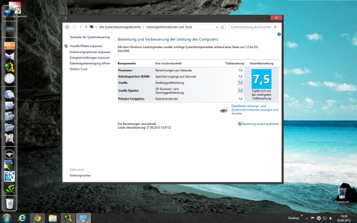Open the blue help question mark icon

point(279,34)
